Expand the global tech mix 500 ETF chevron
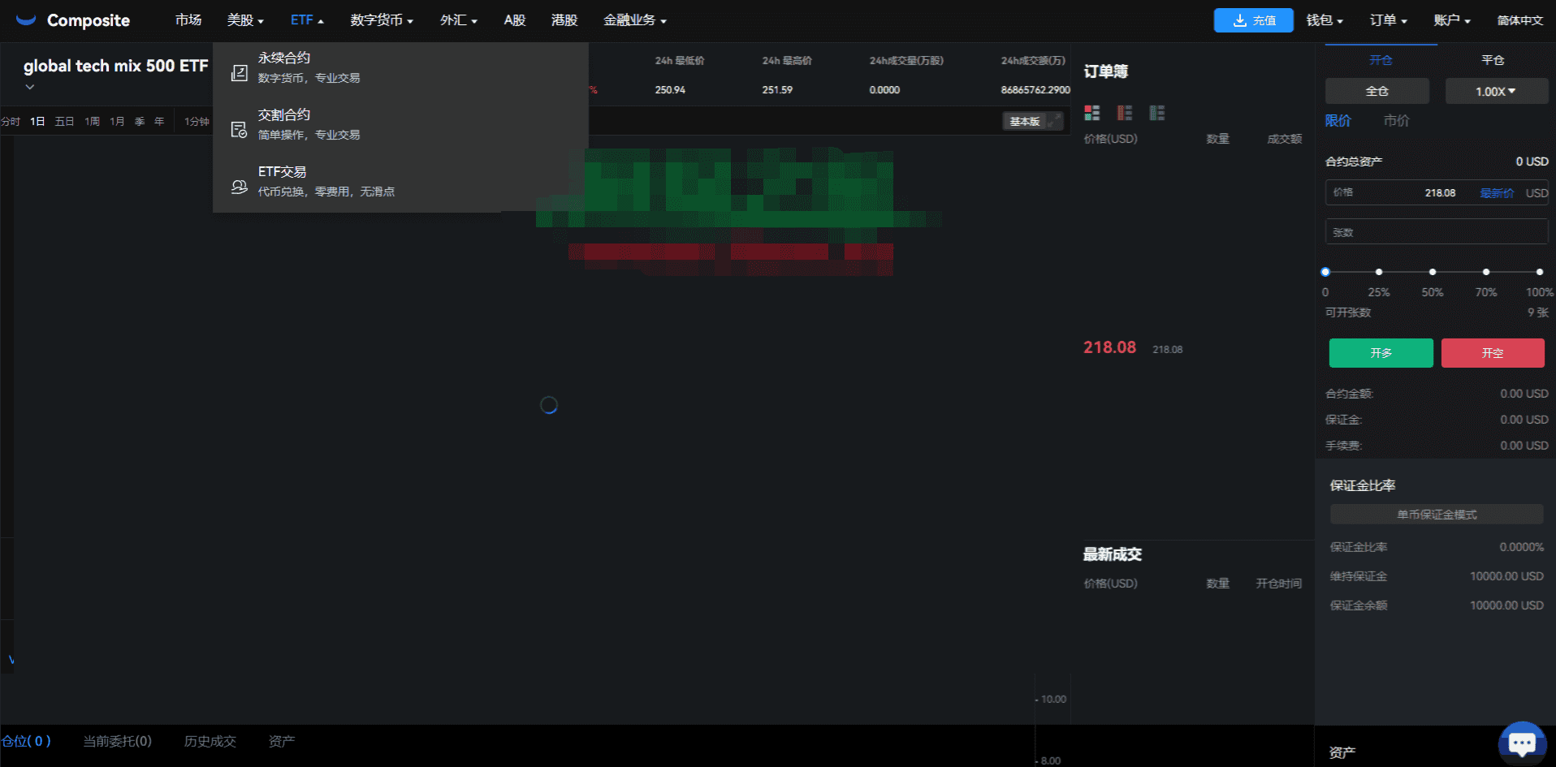The height and width of the screenshot is (767, 1556). pyautogui.click(x=30, y=87)
